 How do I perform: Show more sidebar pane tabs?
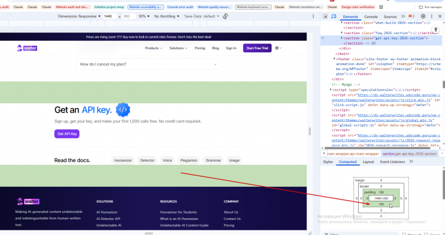(x=411, y=161)
